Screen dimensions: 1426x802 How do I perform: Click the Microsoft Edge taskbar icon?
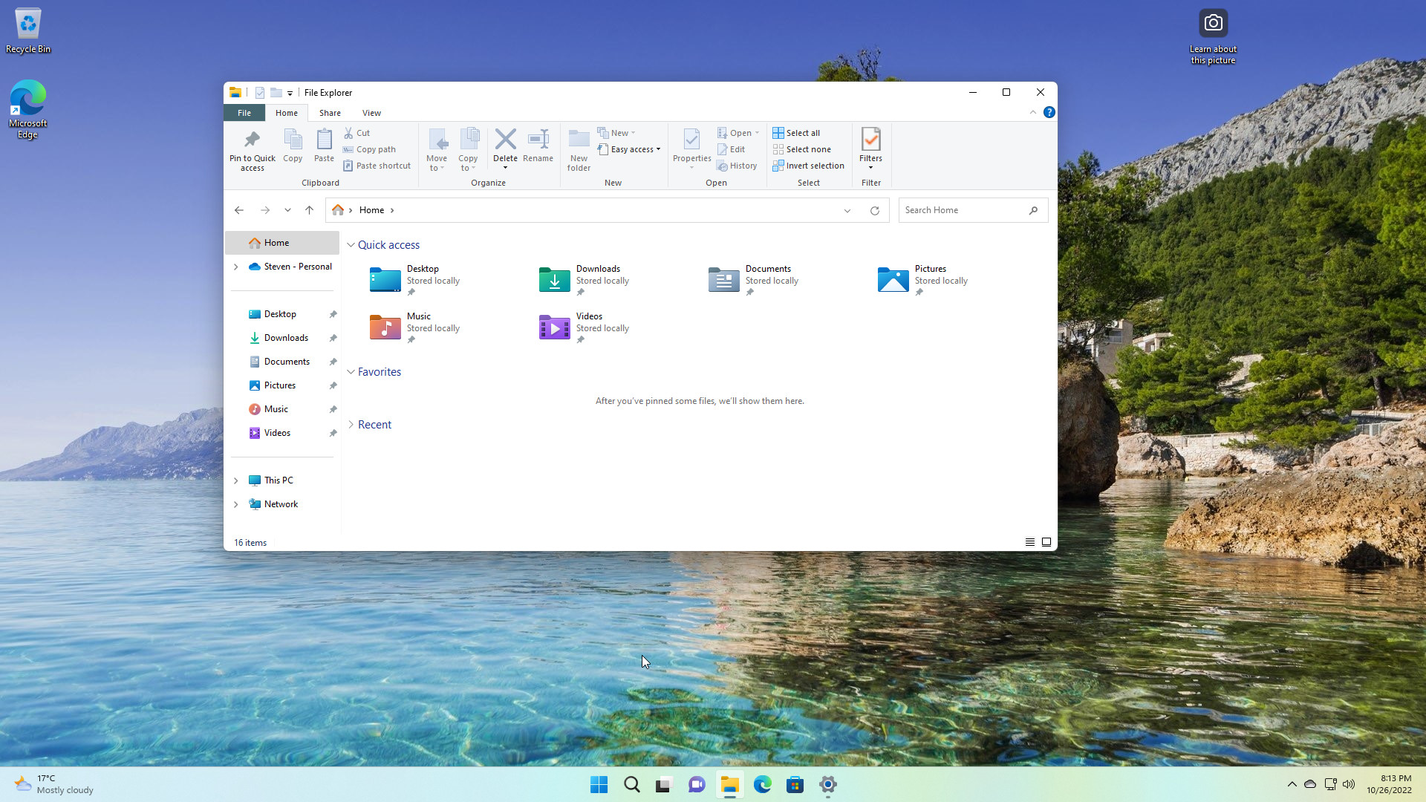[762, 784]
